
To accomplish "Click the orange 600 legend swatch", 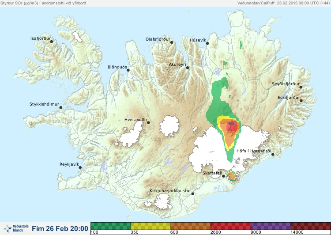I will [x=191, y=226].
